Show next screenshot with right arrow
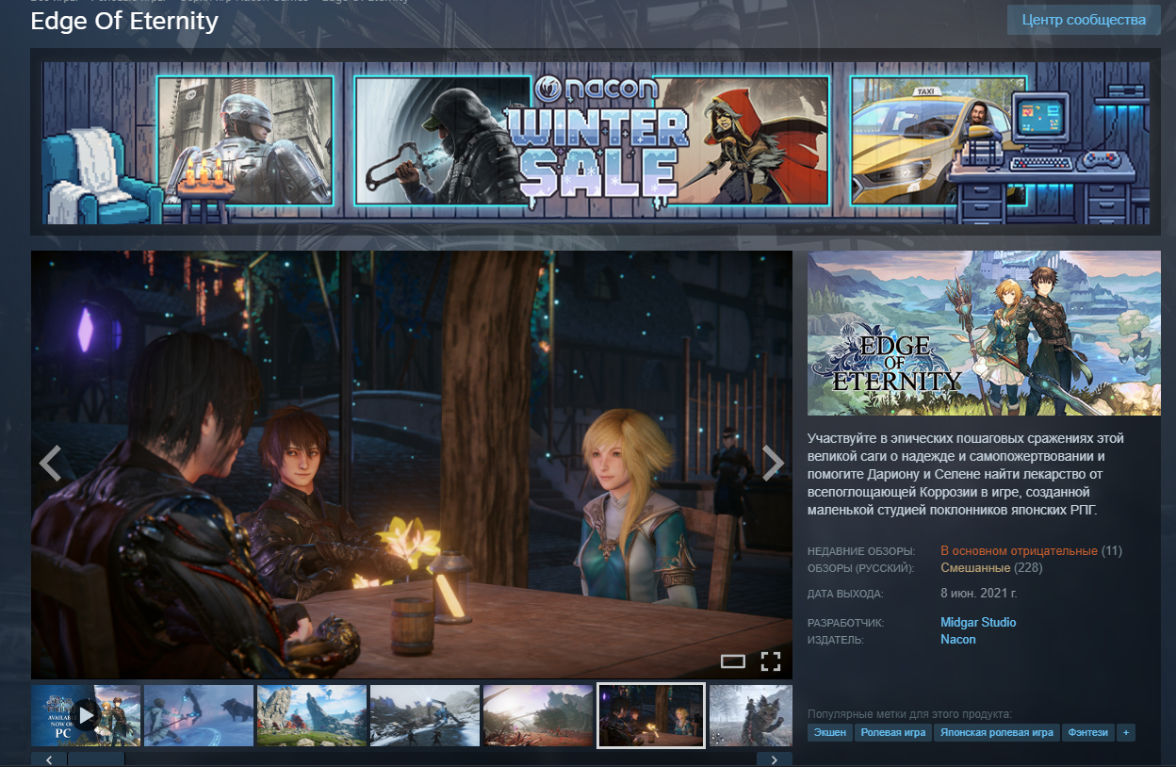This screenshot has width=1176, height=767. pyautogui.click(x=774, y=463)
